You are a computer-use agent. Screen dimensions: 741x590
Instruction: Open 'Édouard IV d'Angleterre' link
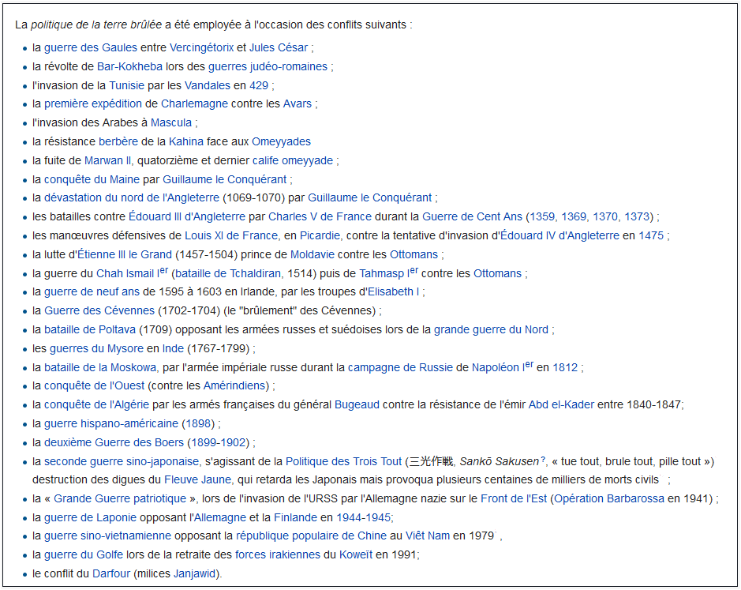tap(559, 235)
